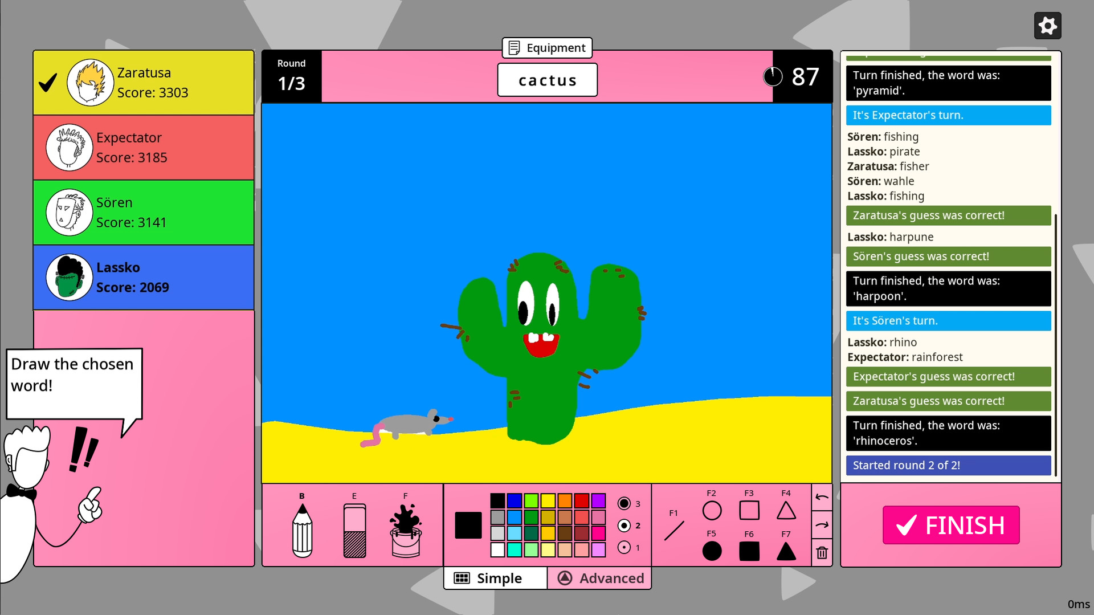Pick the outlined circle shape F2
The image size is (1094, 615).
(712, 511)
